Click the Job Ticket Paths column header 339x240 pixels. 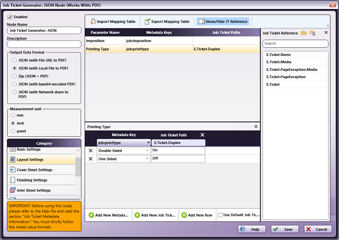(226, 32)
